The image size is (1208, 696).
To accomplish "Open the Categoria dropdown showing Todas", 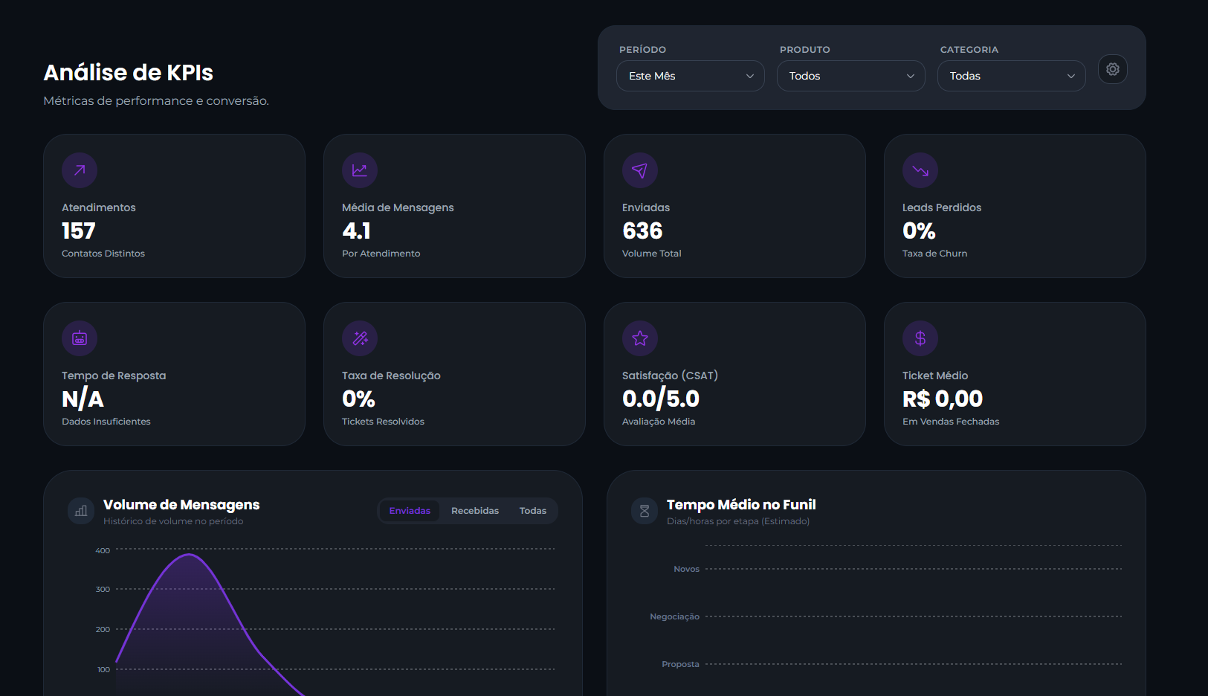I will coord(1011,76).
